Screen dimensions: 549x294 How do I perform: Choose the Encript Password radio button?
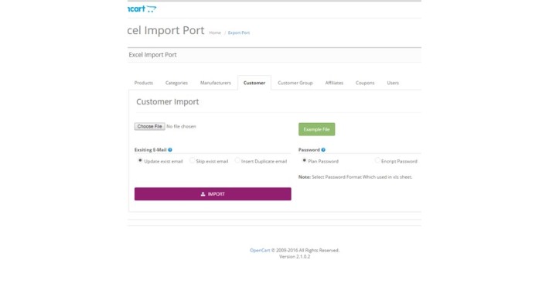[377, 160]
